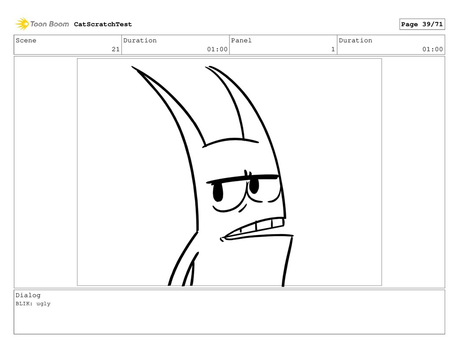Select the Panel header label

[241, 40]
